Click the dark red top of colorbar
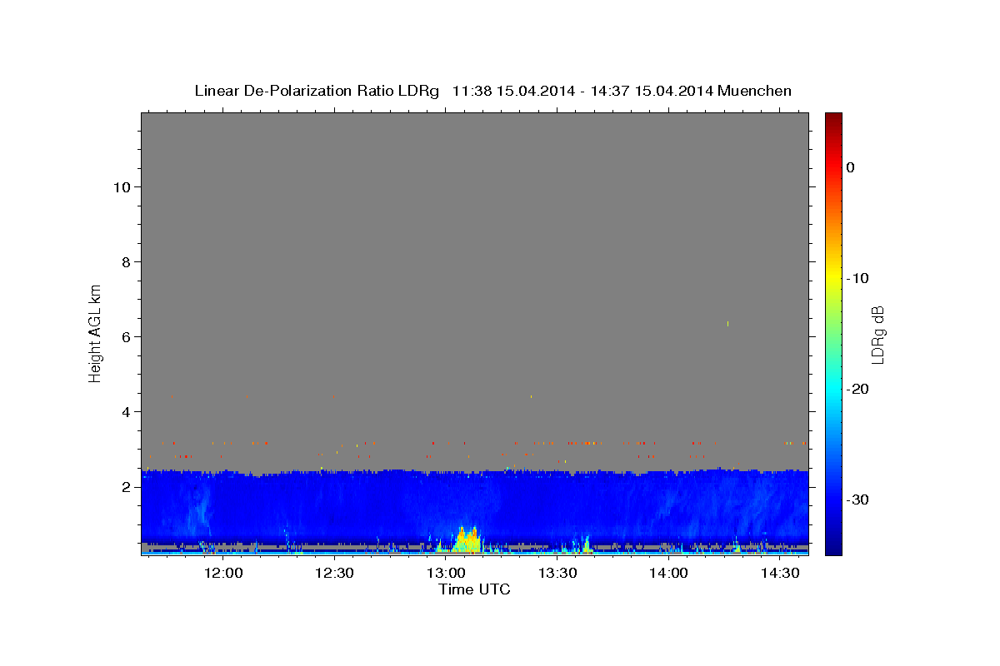This screenshot has height=666, width=1000. pyautogui.click(x=833, y=117)
